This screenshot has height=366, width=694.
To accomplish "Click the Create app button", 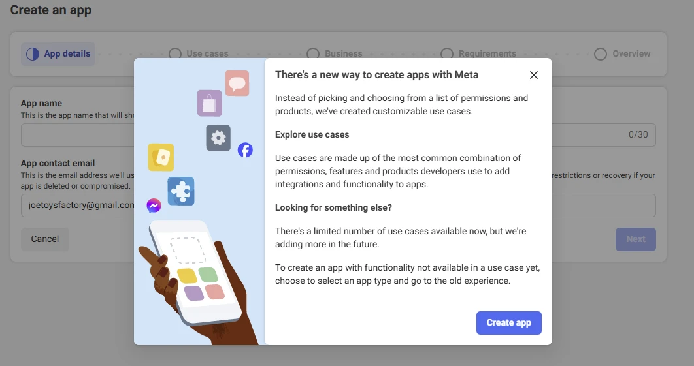I will pyautogui.click(x=508, y=323).
